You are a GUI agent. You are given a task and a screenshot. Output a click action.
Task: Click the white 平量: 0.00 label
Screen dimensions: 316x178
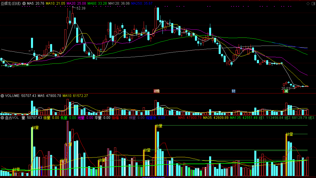tap(103, 118)
